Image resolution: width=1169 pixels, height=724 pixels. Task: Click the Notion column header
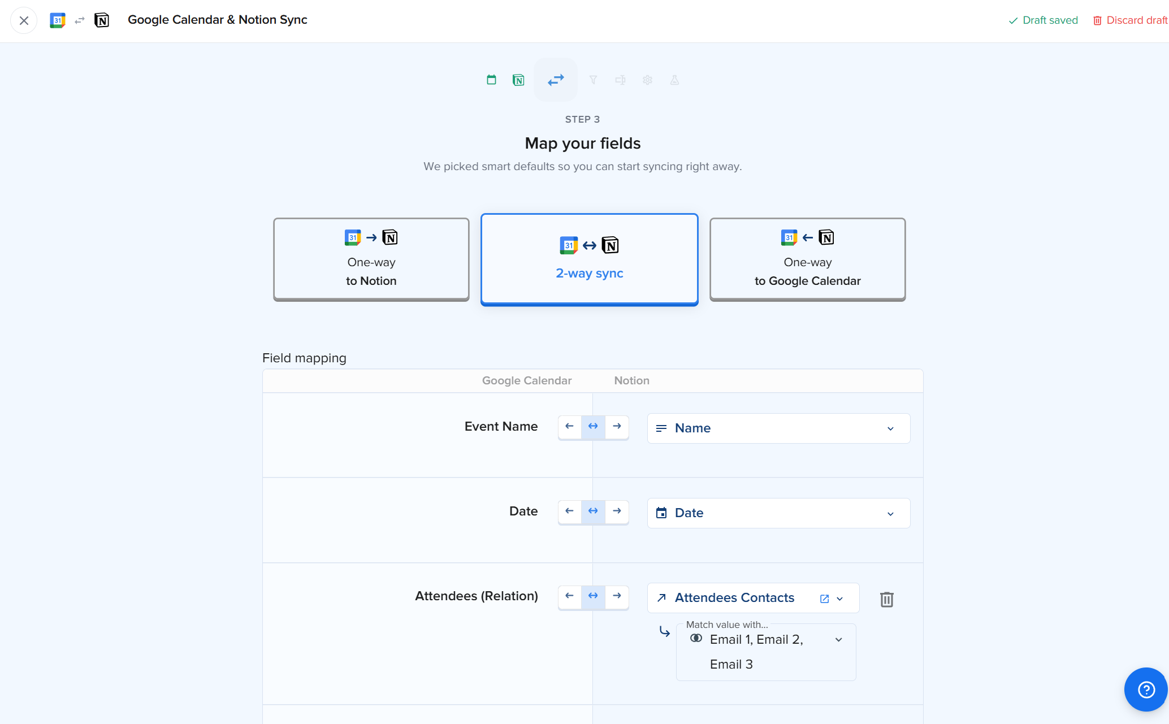click(631, 380)
